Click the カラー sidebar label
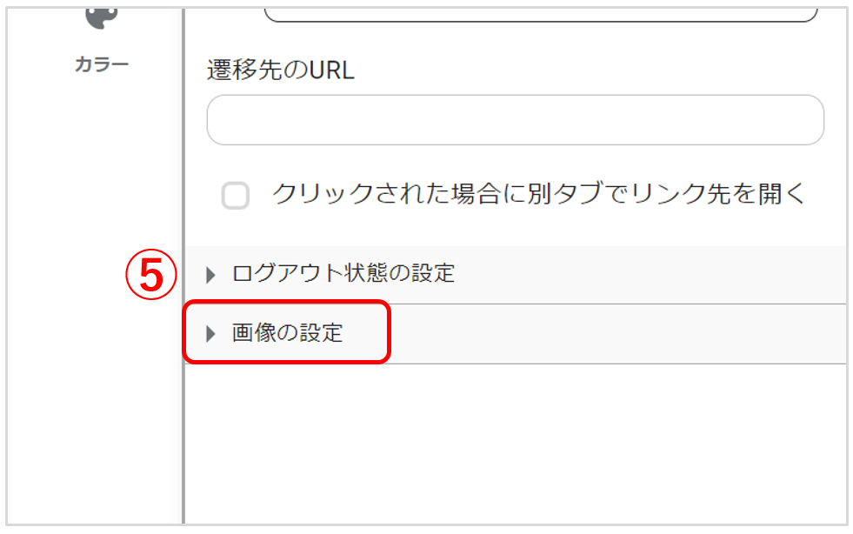 pos(102,64)
